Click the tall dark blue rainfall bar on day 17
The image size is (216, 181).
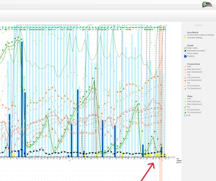(x=22, y=99)
